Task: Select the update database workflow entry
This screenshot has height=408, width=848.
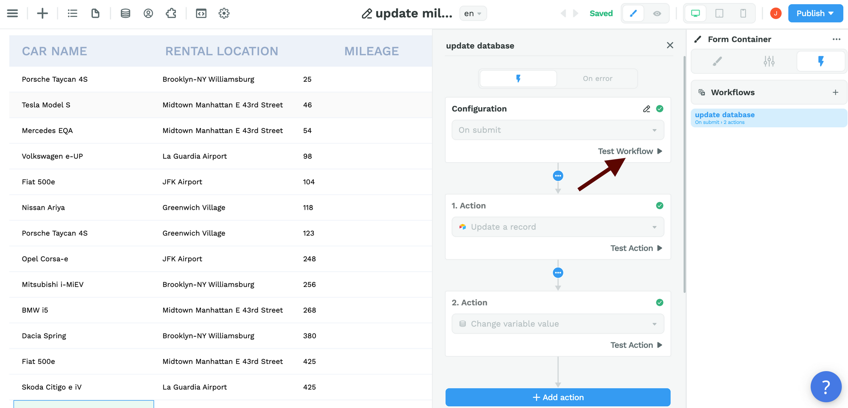Action: [x=769, y=118]
